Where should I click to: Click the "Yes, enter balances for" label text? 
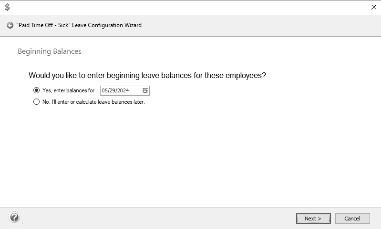coord(68,90)
